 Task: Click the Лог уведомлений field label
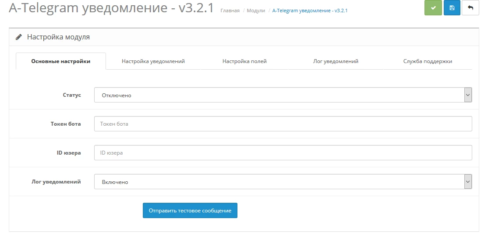tap(56, 181)
